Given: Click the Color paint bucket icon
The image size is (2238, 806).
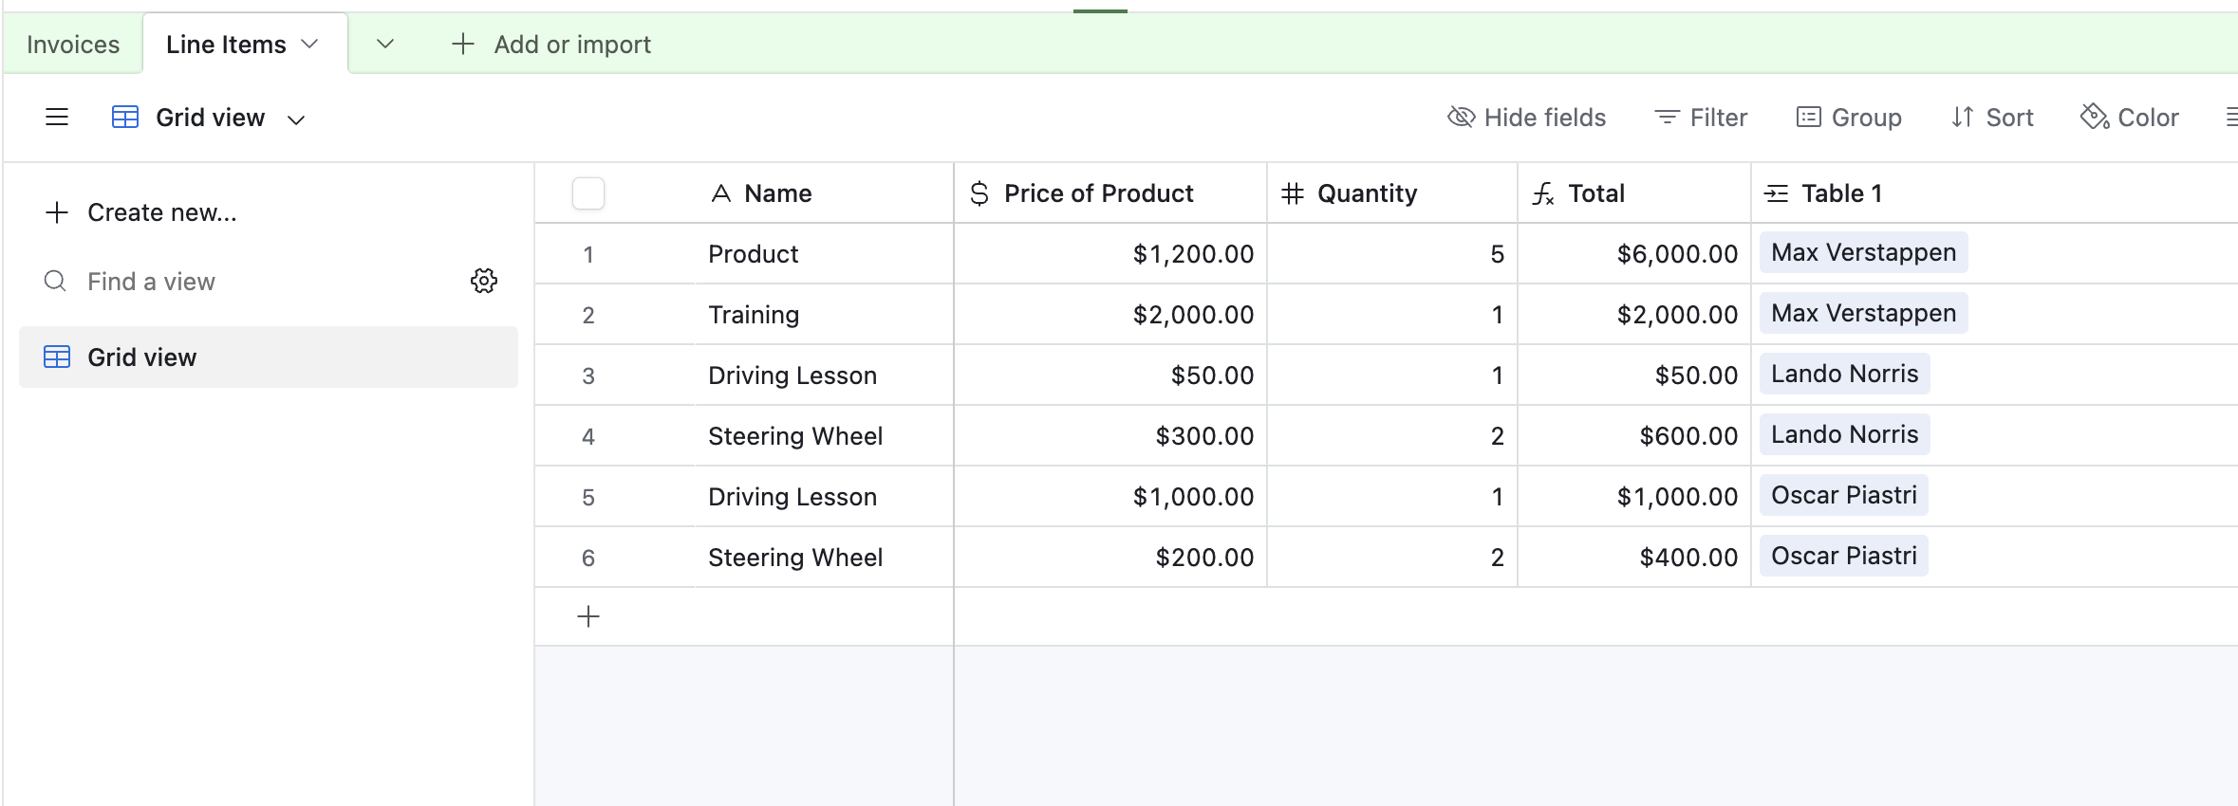Looking at the screenshot, I should coord(2094,118).
